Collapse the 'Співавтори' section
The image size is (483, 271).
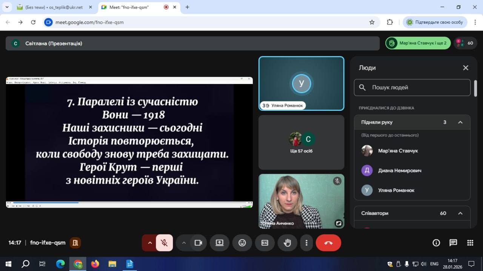pyautogui.click(x=460, y=213)
